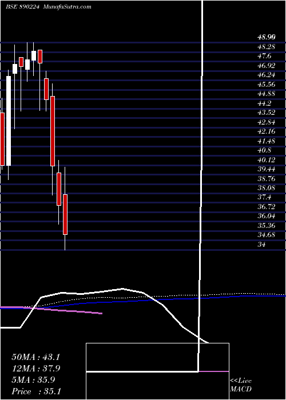Click the 37.4 price axis label
286x400 pixels.
coord(264,197)
